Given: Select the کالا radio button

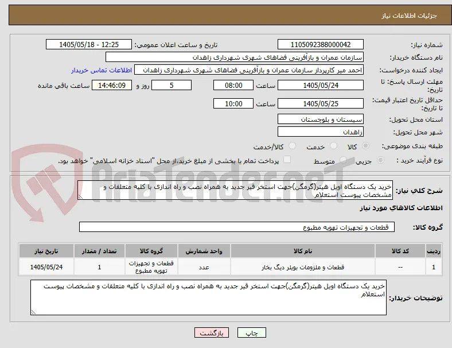Looking at the screenshot, I should pyautogui.click(x=365, y=146).
